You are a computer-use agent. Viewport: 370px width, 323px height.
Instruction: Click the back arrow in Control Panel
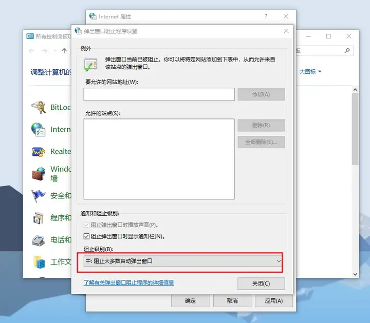coord(32,51)
